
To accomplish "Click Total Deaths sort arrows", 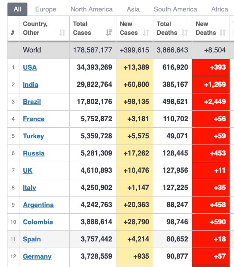I will click(185, 33).
